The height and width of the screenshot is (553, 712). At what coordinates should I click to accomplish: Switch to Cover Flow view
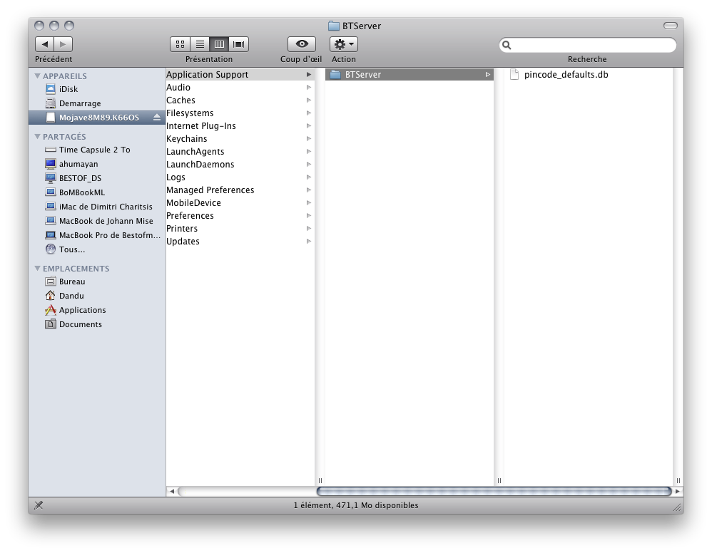click(239, 44)
